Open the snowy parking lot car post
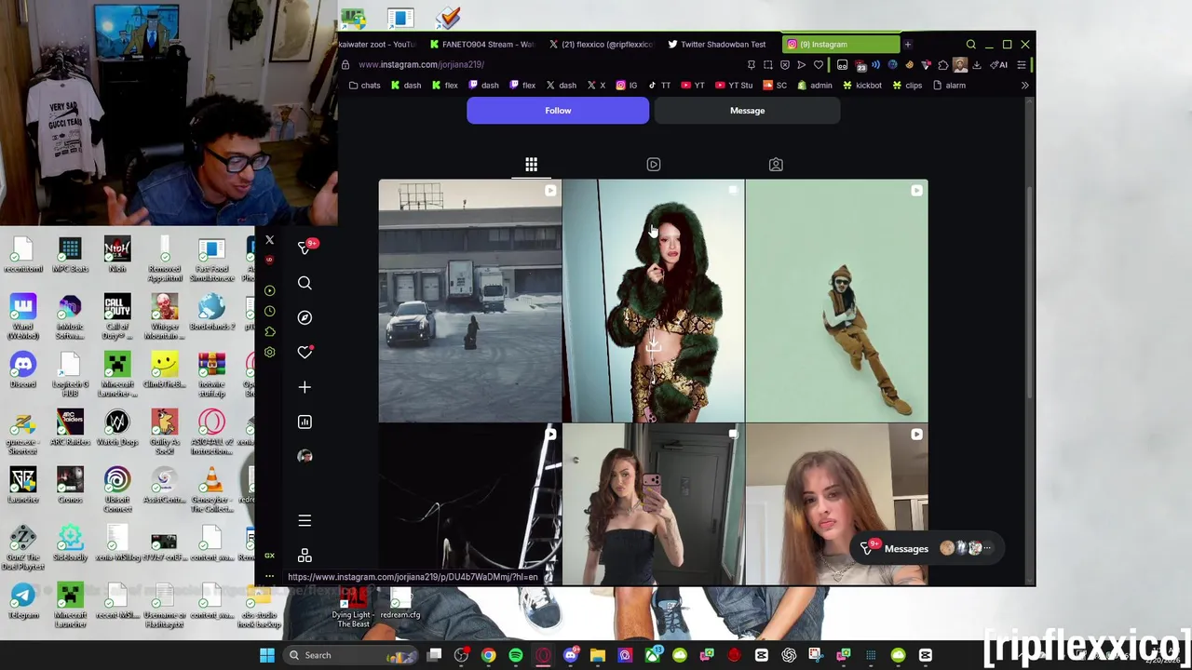The height and width of the screenshot is (670, 1192). point(469,301)
